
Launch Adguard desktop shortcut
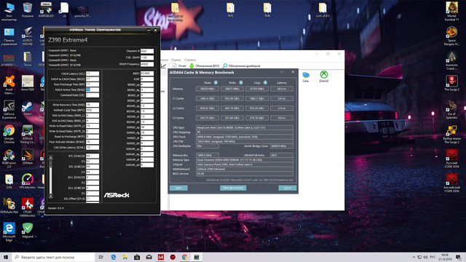28,231
